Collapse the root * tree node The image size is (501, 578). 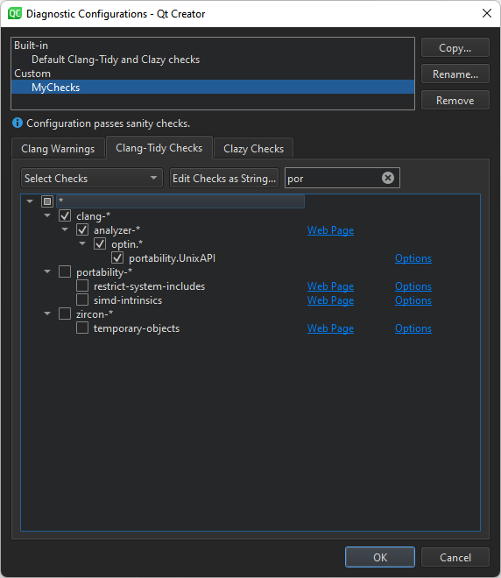pyautogui.click(x=30, y=201)
